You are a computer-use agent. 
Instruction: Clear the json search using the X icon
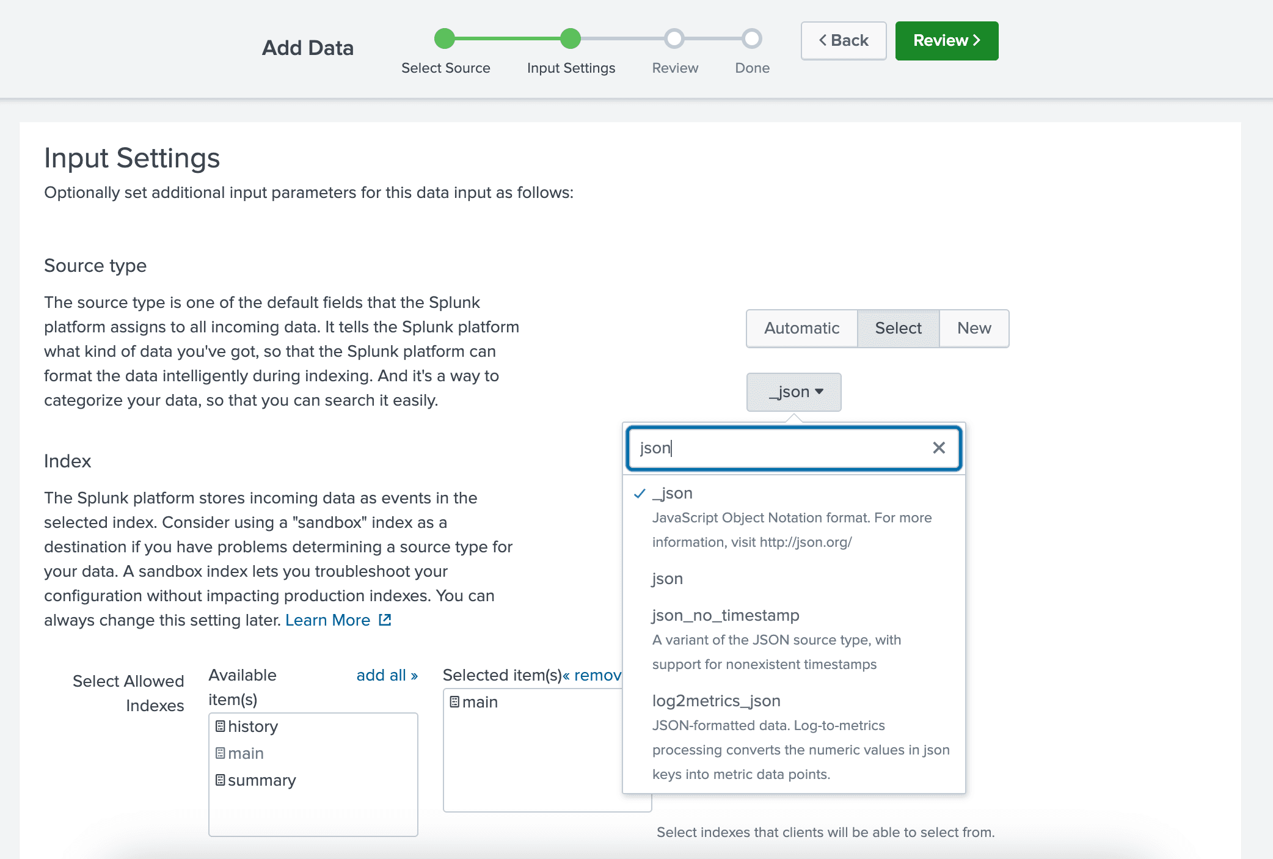coord(939,448)
